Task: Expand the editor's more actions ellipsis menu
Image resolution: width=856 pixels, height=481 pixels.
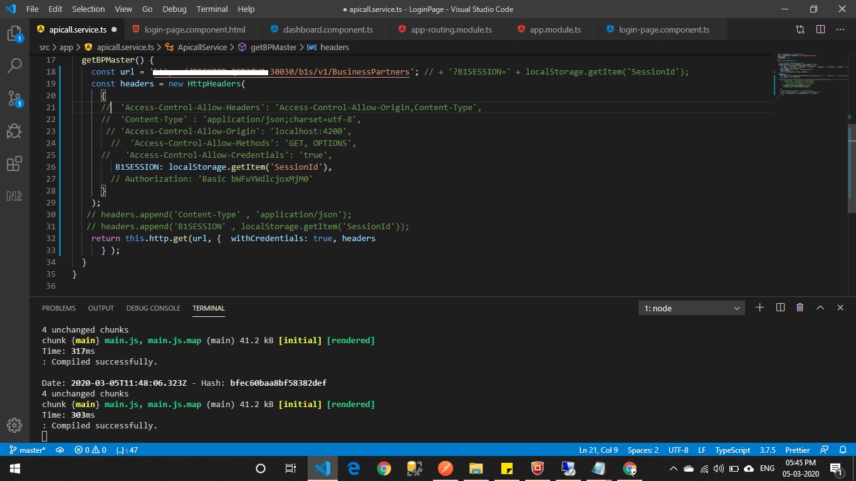Action: pyautogui.click(x=840, y=29)
